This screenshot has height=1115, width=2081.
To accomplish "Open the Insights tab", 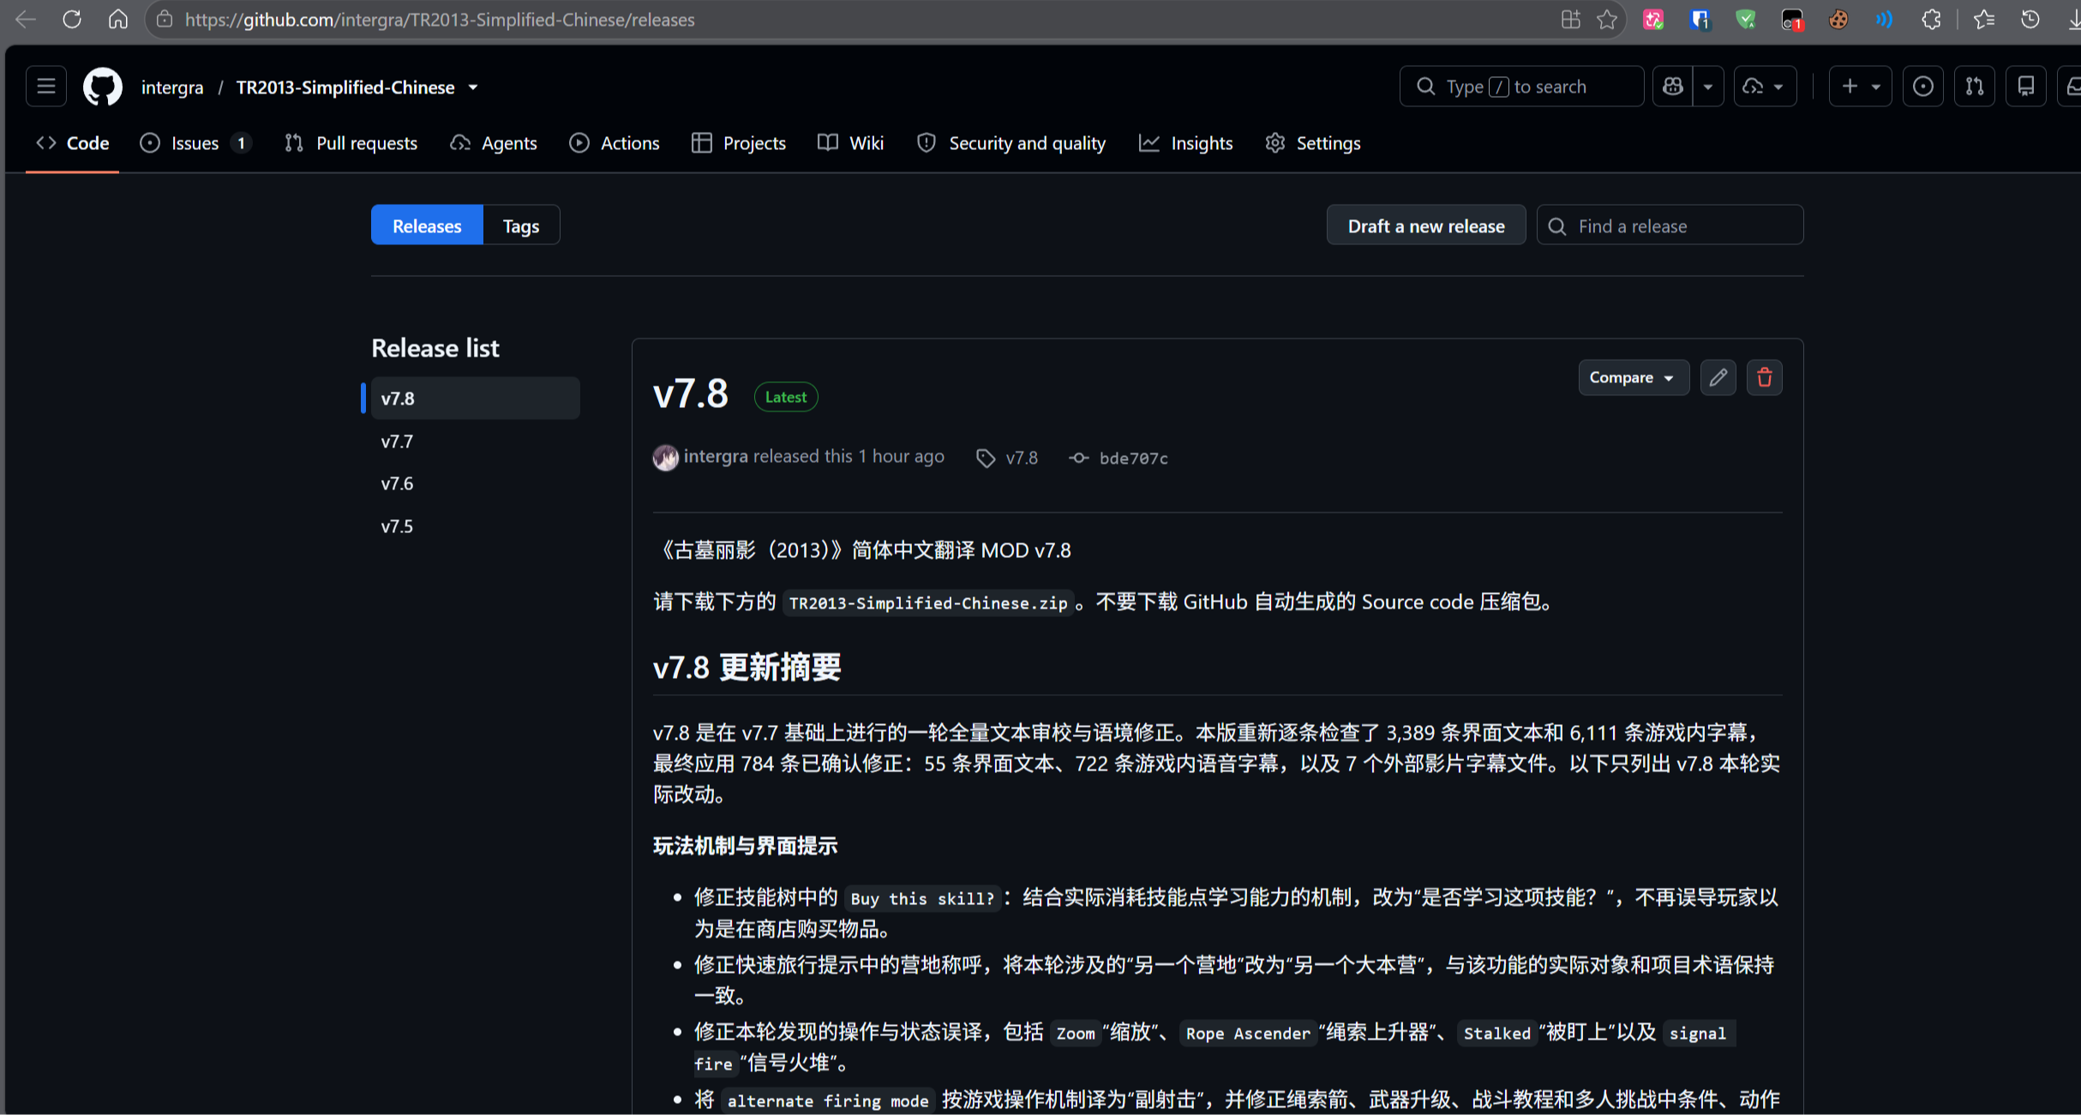I will pyautogui.click(x=1186, y=143).
